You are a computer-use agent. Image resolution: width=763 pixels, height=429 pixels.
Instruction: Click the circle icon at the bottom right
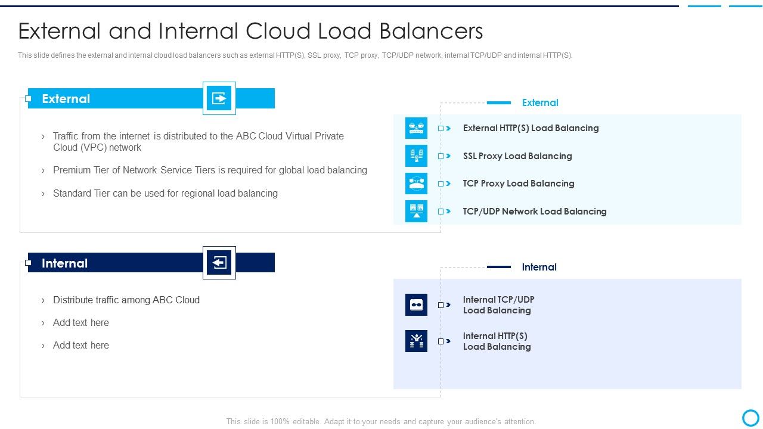tap(749, 418)
